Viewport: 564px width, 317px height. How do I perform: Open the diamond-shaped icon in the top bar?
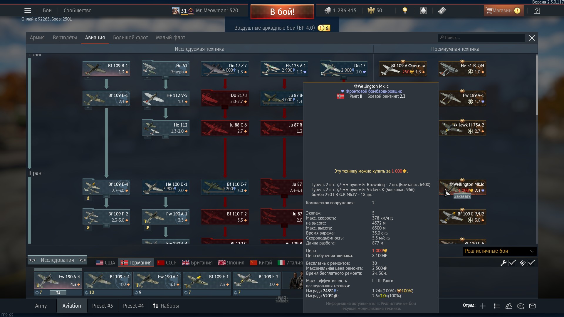(423, 11)
